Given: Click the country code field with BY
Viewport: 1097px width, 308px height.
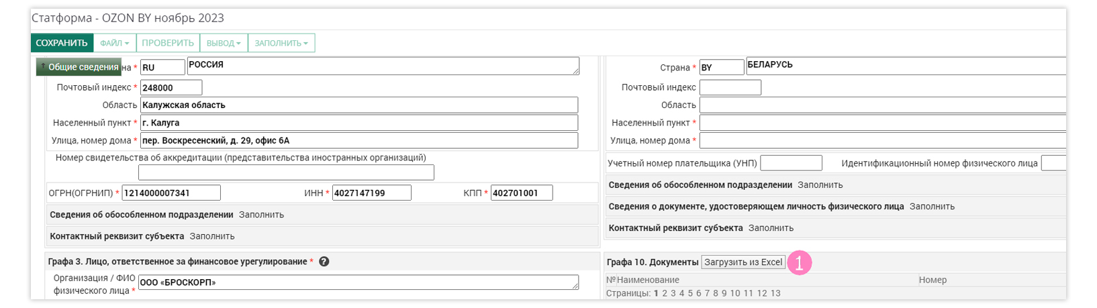Looking at the screenshot, I should point(722,67).
